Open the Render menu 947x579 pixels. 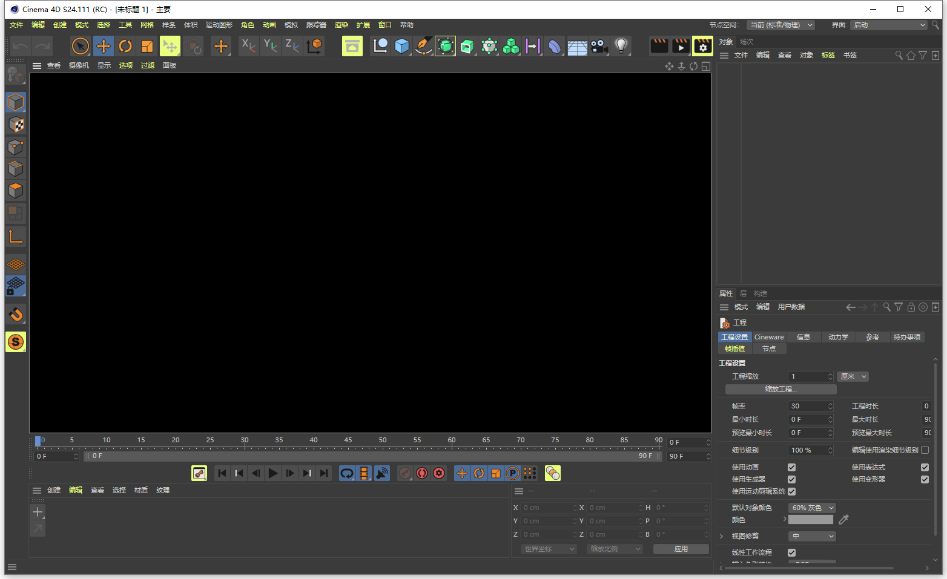pyautogui.click(x=342, y=25)
